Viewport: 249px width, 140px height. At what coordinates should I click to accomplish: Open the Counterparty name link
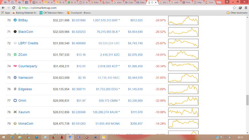(28, 66)
